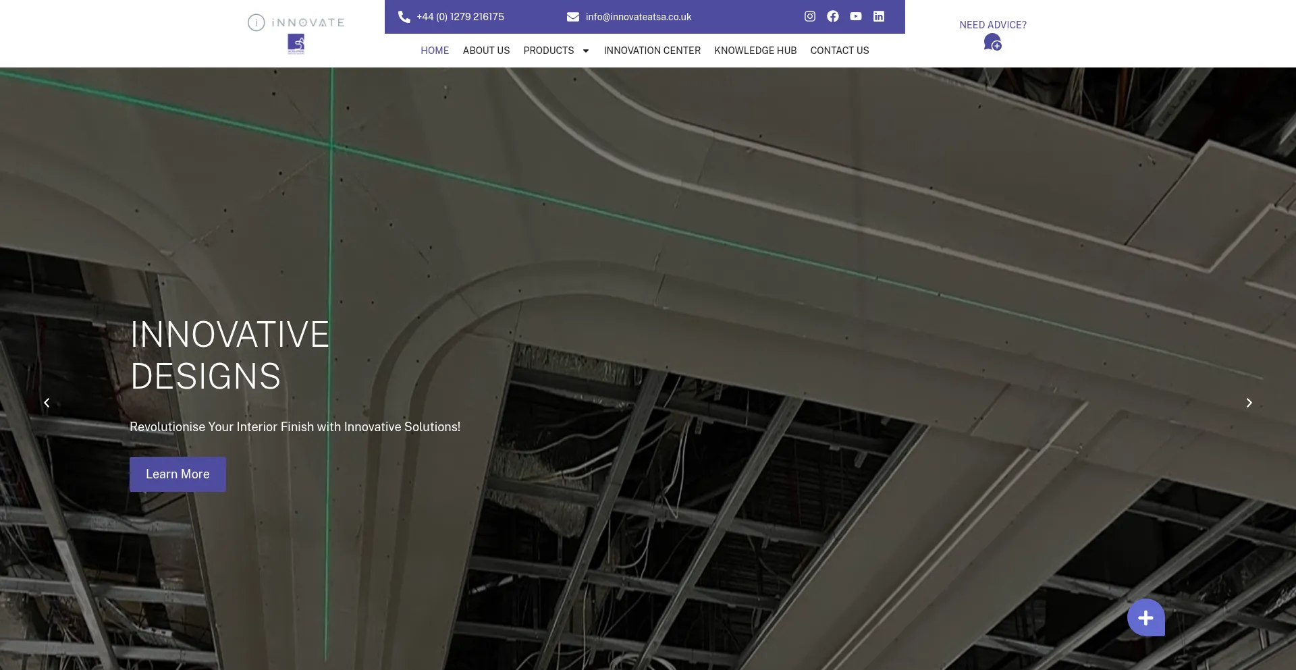Click the Innovate logo
Image resolution: width=1296 pixels, height=670 pixels.
(x=296, y=33)
